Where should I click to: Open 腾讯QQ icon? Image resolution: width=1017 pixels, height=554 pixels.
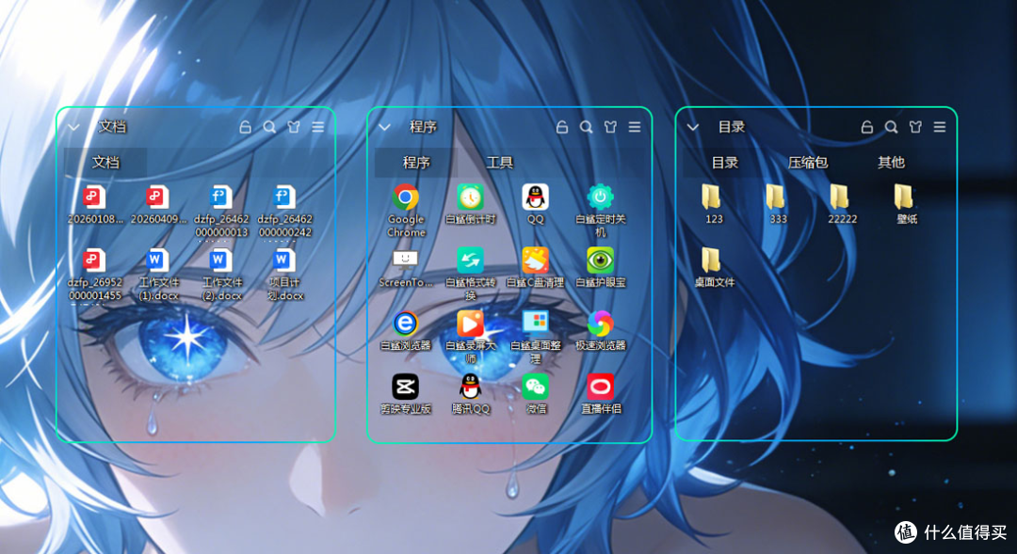(470, 387)
